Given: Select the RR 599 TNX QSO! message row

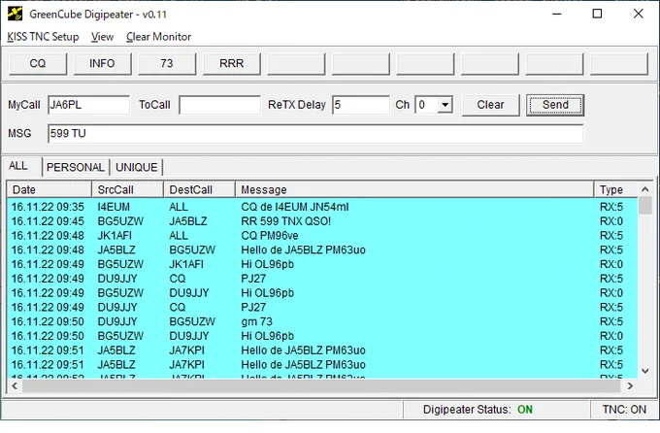Looking at the screenshot, I should click(x=322, y=221).
